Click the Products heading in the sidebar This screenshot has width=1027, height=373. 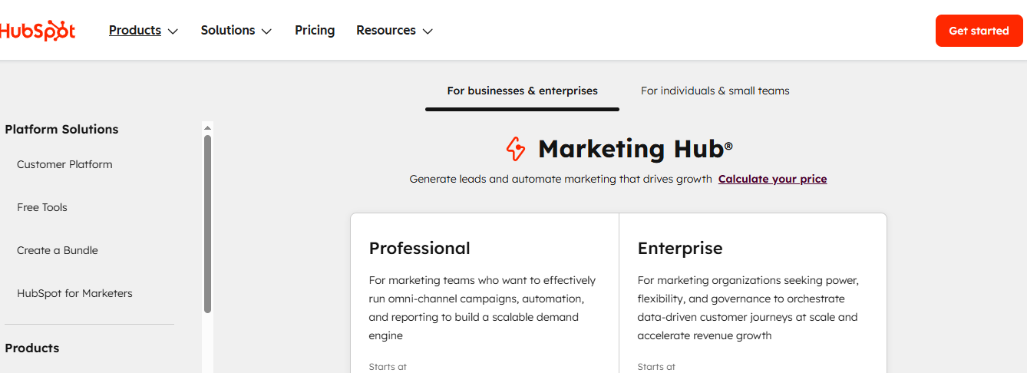[31, 348]
